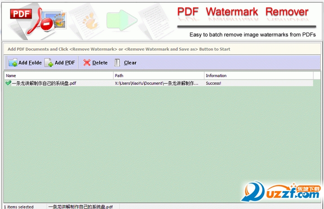Click the PDF logo in header
Screen dimensions: 324x209
(21, 14)
